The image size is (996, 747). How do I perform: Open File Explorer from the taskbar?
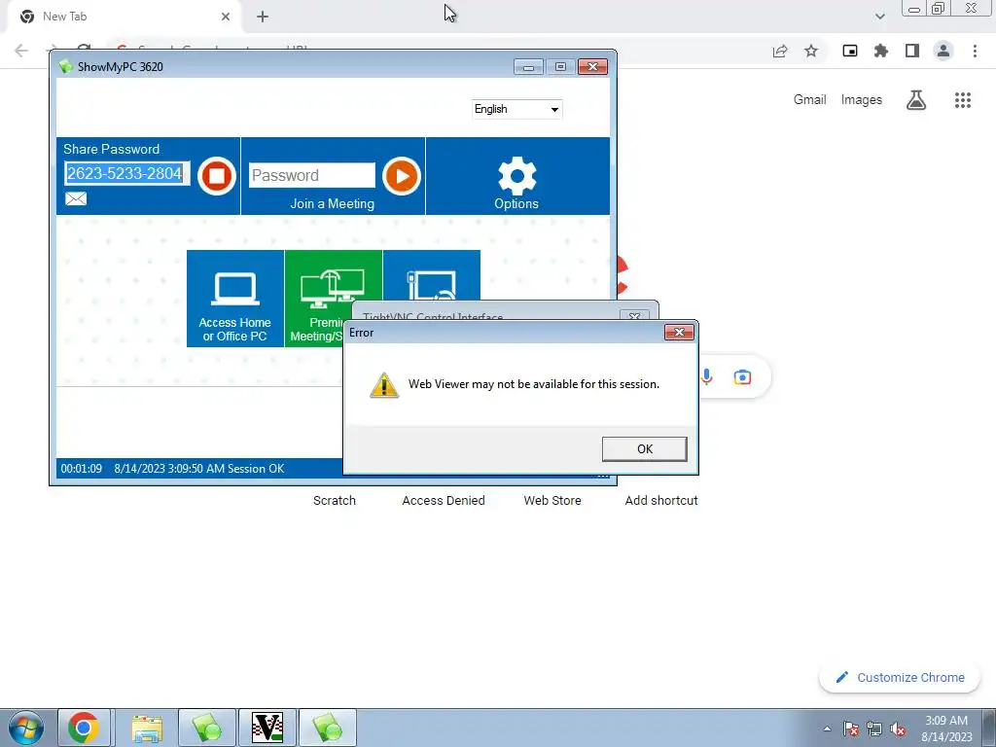[x=146, y=728]
